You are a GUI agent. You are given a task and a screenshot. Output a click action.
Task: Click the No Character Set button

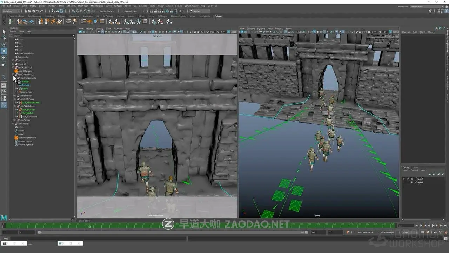[366, 232]
